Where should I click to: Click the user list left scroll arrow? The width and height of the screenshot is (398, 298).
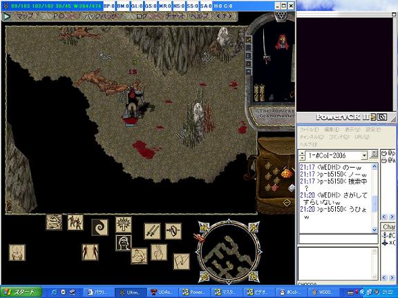pyautogui.click(x=384, y=217)
